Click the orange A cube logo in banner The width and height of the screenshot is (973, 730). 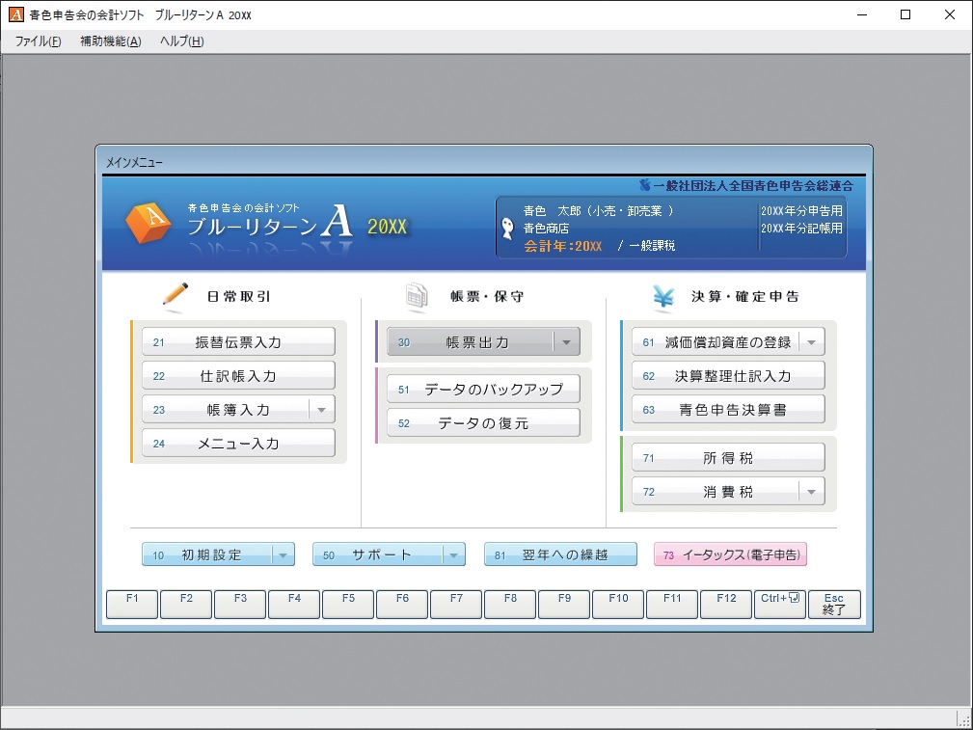149,224
